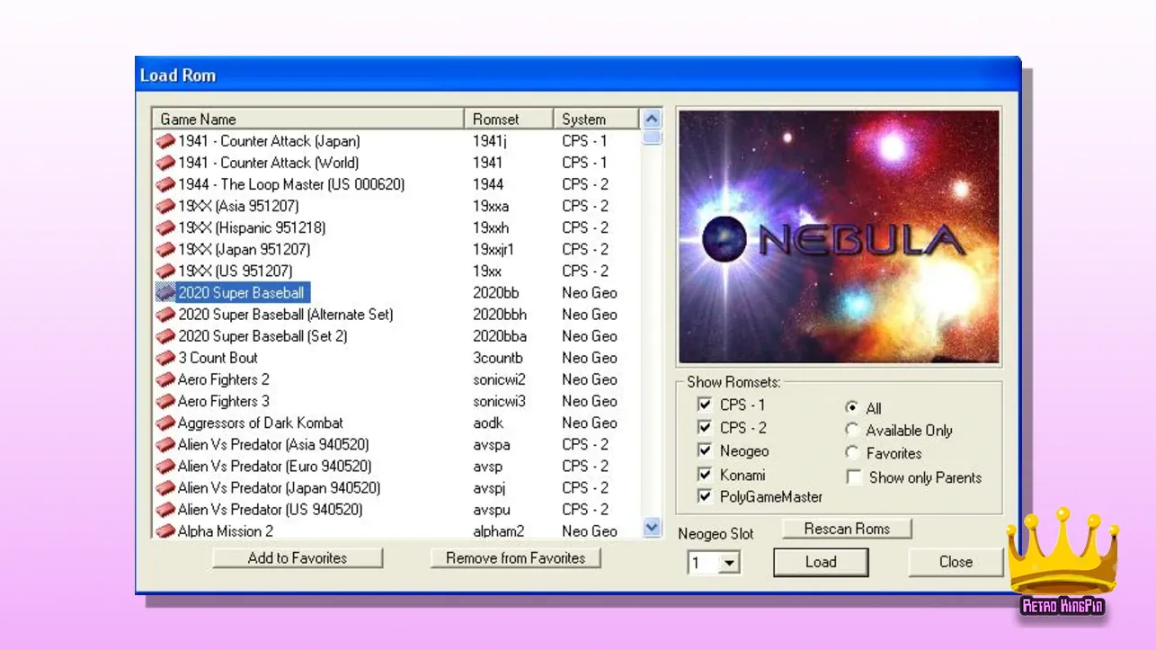Click the romset cell 2020bbh

pos(500,315)
